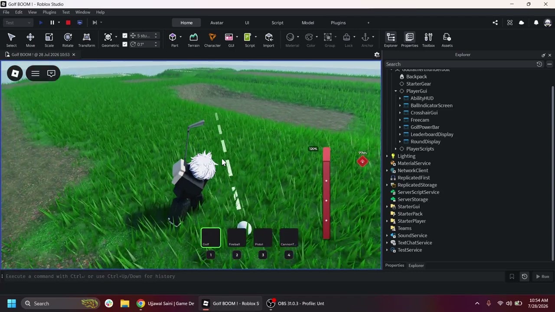The image size is (555, 312).
Task: Click the cloud icon in the top bar
Action: (521, 23)
